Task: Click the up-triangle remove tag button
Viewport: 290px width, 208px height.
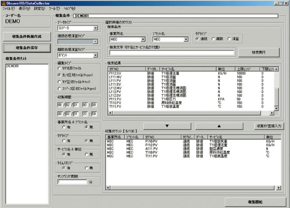Action: pos(219,126)
